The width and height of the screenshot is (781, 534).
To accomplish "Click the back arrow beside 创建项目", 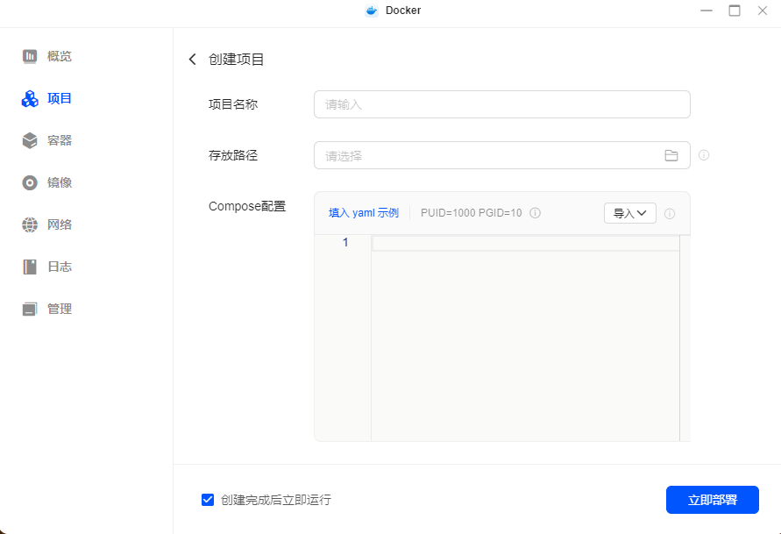I will click(x=193, y=60).
